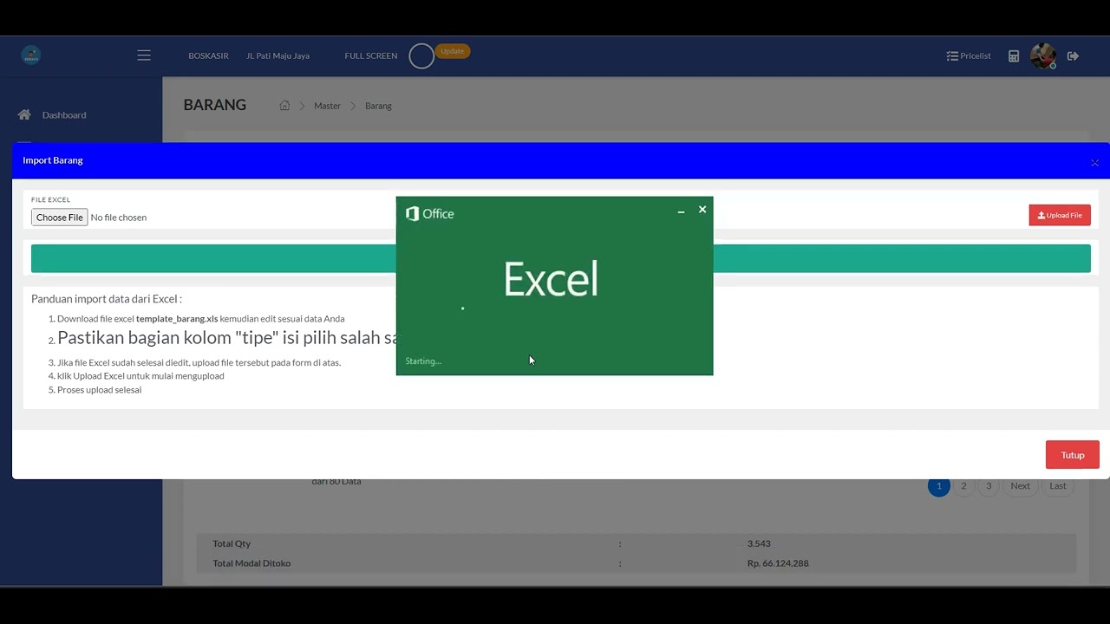
Task: Click the orange Update badge
Action: (x=453, y=51)
